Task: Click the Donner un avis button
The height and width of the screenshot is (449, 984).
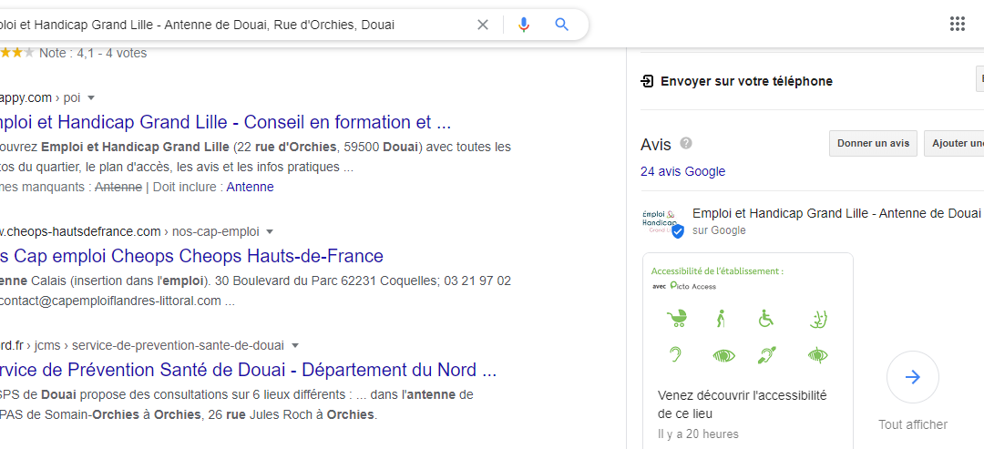Action: pos(873,143)
